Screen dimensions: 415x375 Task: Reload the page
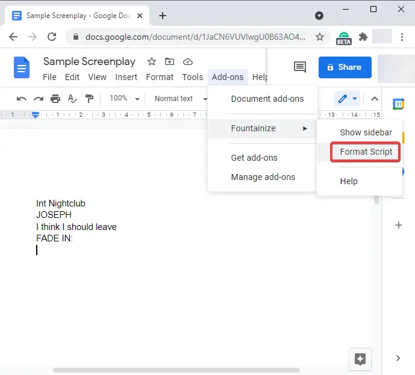(52, 37)
